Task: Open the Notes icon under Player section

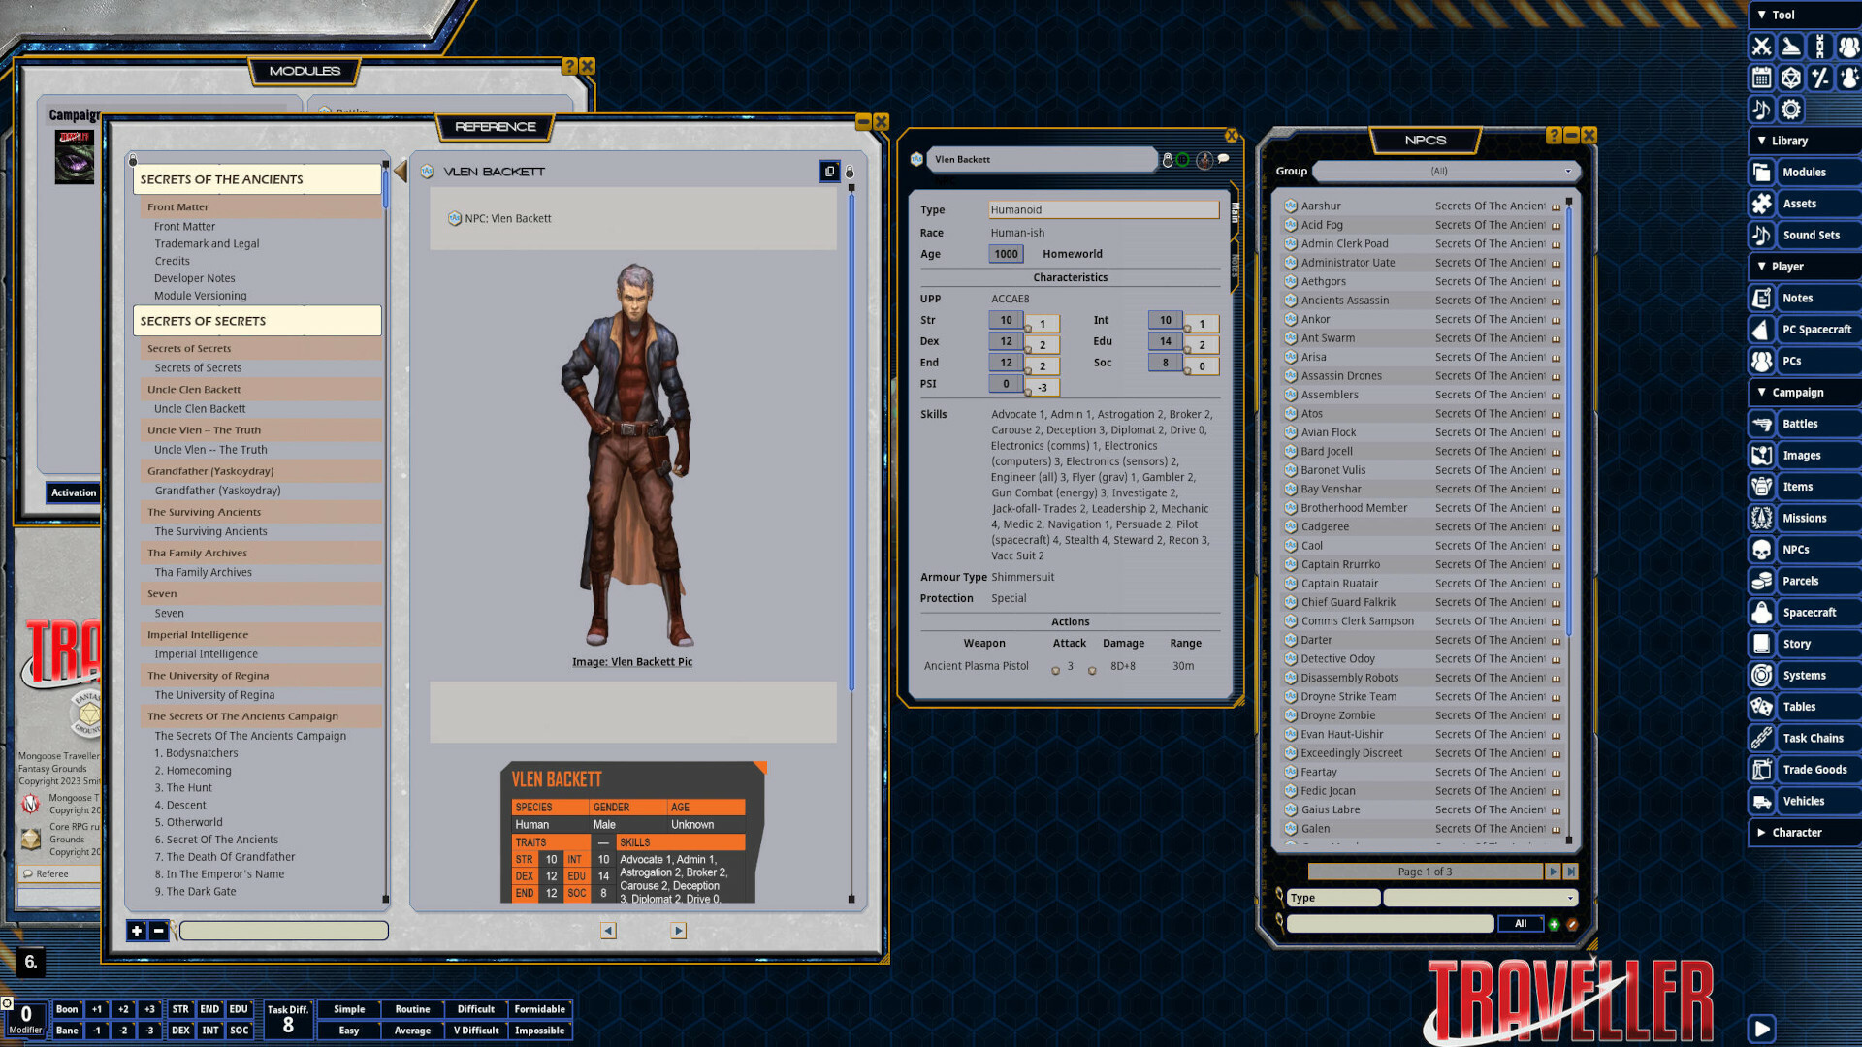Action: point(1761,298)
